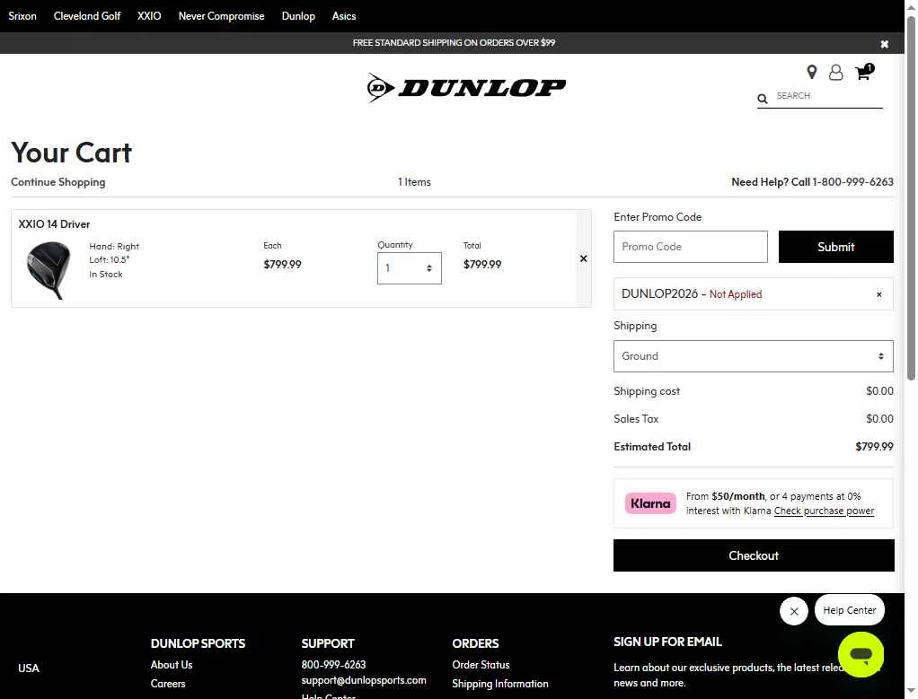Image resolution: width=918 pixels, height=699 pixels.
Task: Open Shipping Information footer link
Action: pyautogui.click(x=500, y=684)
